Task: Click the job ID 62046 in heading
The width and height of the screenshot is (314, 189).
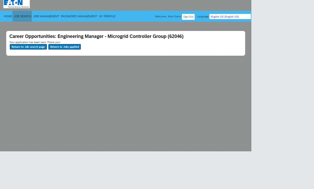Action: (176, 37)
